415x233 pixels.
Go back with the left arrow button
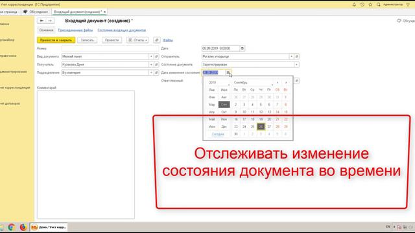[x=41, y=21]
